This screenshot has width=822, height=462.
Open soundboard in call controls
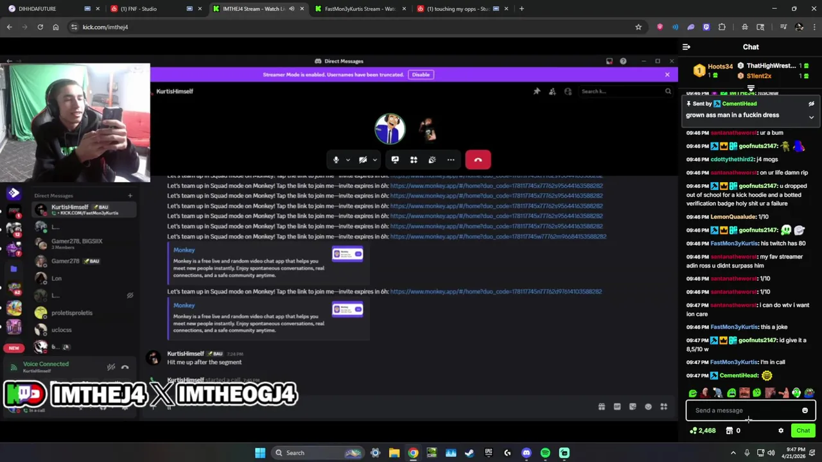[432, 160]
